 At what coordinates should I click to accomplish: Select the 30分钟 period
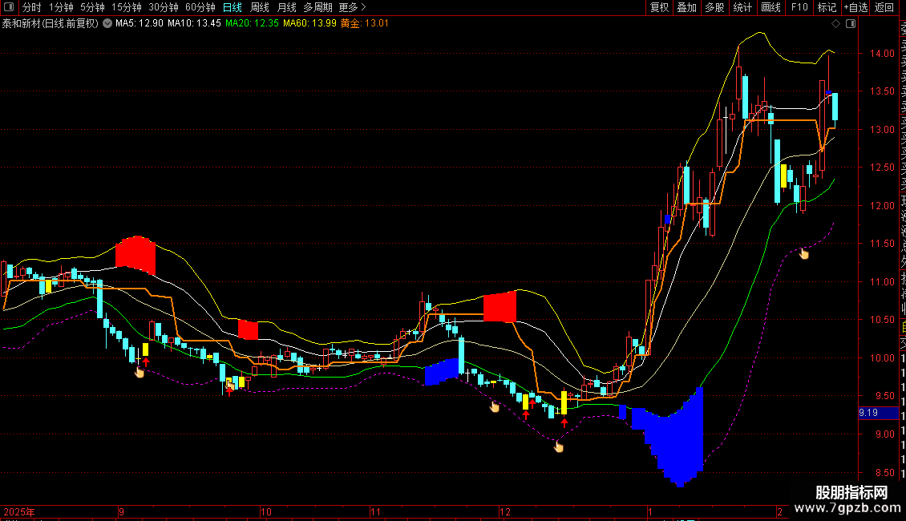point(163,7)
